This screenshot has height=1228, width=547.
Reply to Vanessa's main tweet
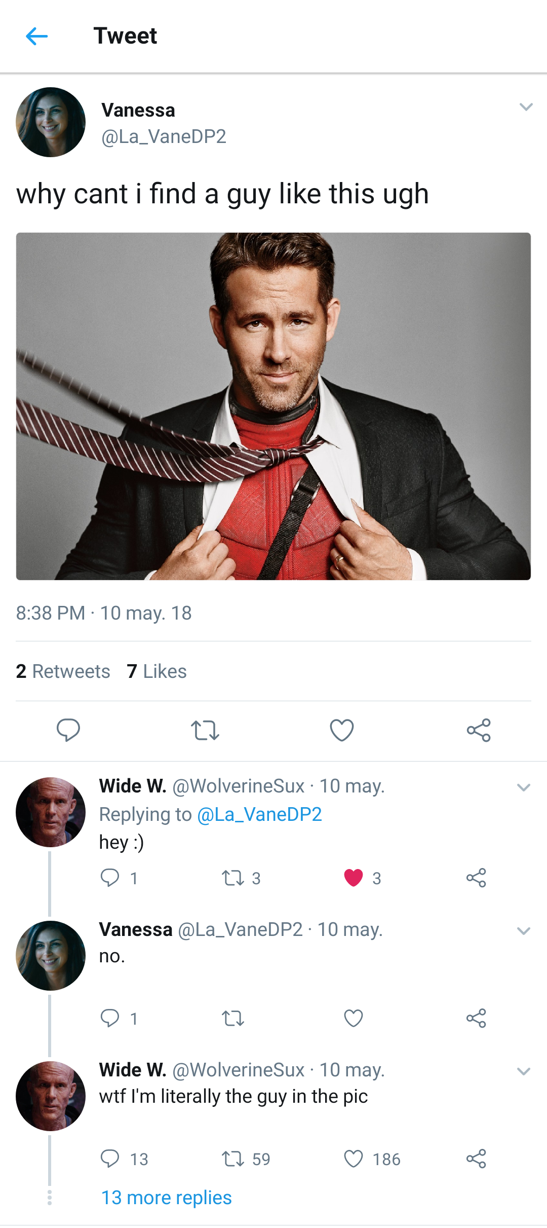(68, 730)
